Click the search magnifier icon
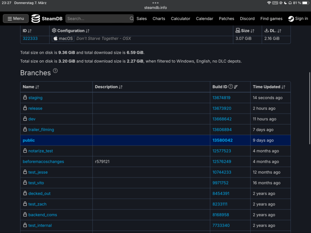 (x=131, y=19)
